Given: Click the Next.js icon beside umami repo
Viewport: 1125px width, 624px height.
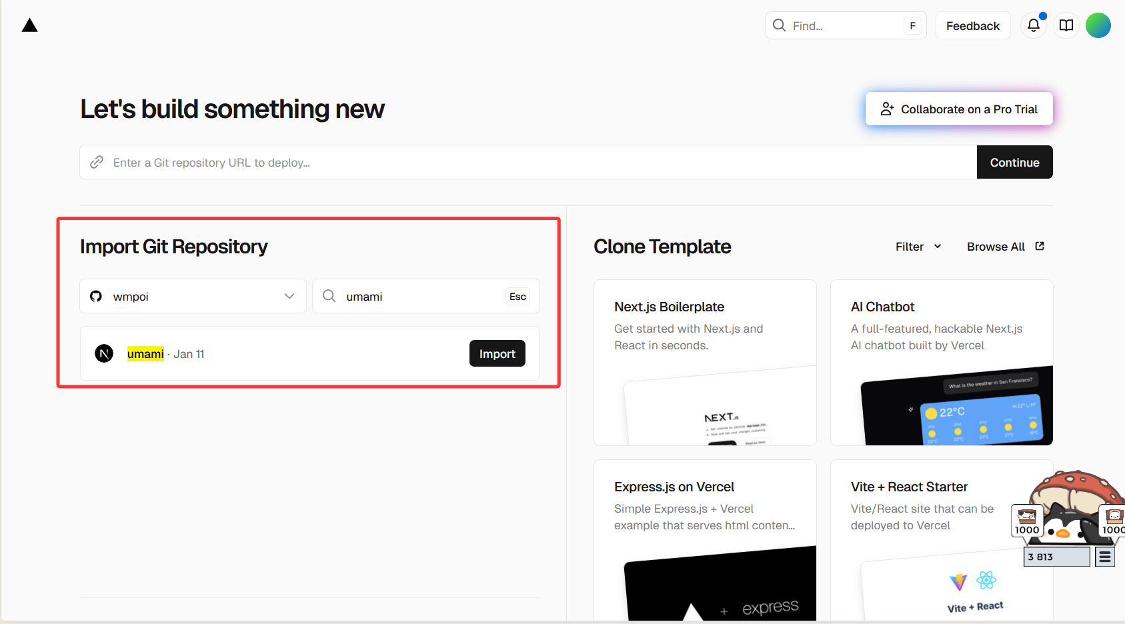Looking at the screenshot, I should point(104,353).
